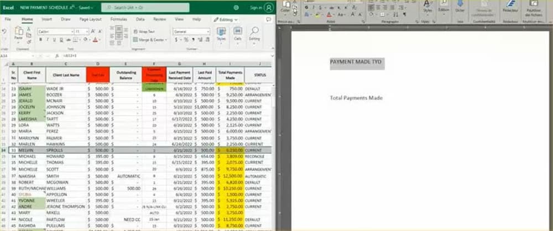
Task: Click the Coller paste button in Word
Action: click(285, 6)
